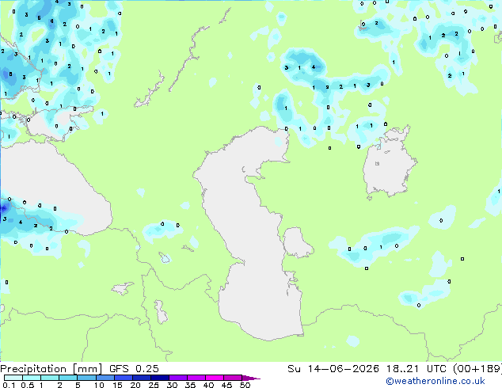The height and width of the screenshot is (388, 502).
Task: Click the 35–40 mm violet legend swatch
Action: [196, 378]
